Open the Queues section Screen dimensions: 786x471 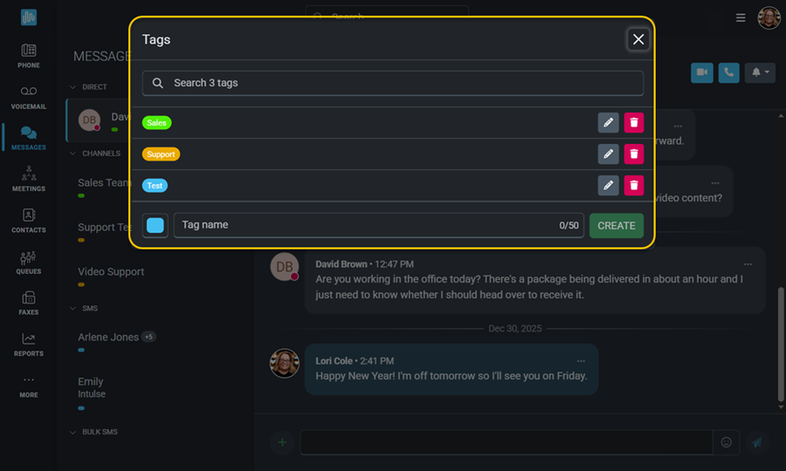(29, 262)
